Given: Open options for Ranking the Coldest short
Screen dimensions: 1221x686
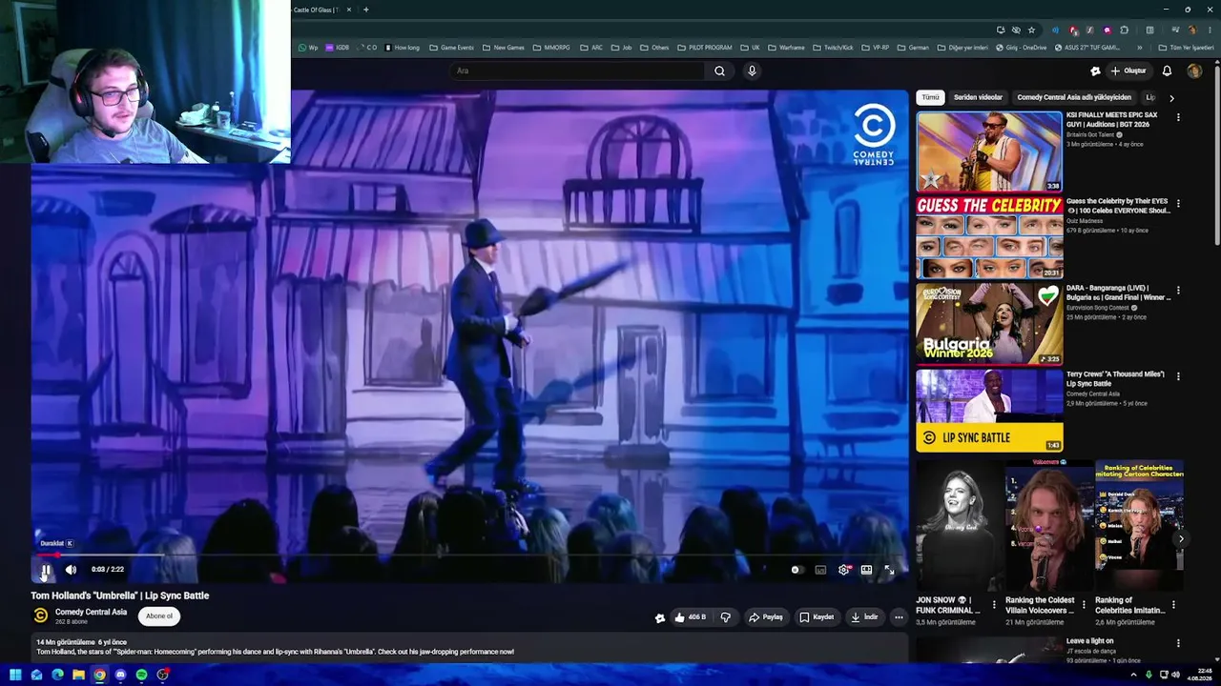Looking at the screenshot, I should [1084, 604].
